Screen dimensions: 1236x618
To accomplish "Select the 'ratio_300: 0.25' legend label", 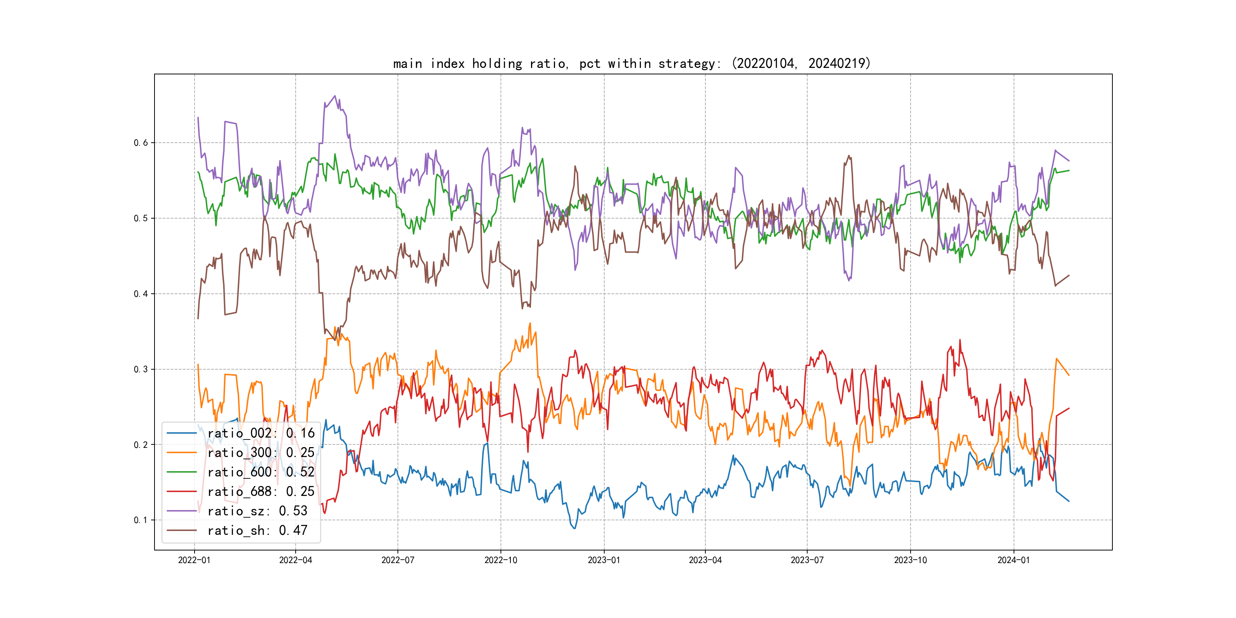I will click(261, 452).
